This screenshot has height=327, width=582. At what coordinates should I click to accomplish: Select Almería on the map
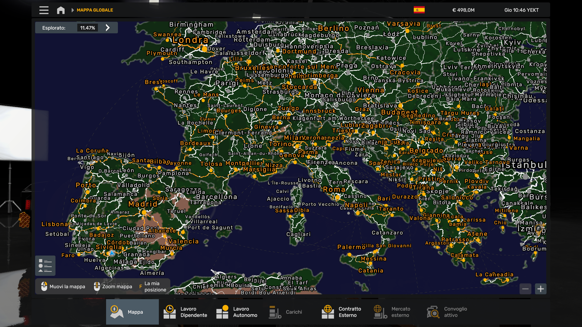[x=152, y=273]
